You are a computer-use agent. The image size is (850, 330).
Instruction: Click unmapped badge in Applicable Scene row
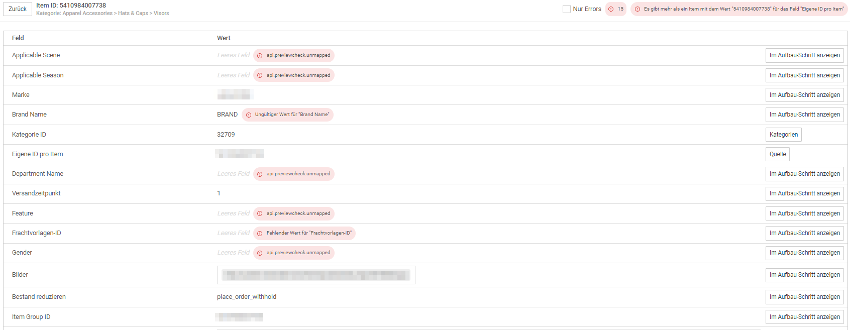point(294,55)
